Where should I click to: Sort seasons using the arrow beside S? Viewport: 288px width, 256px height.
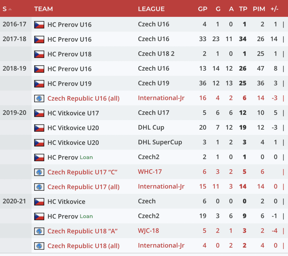point(10,9)
